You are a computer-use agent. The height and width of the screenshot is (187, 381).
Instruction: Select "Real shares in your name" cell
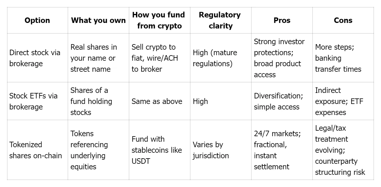click(x=94, y=58)
